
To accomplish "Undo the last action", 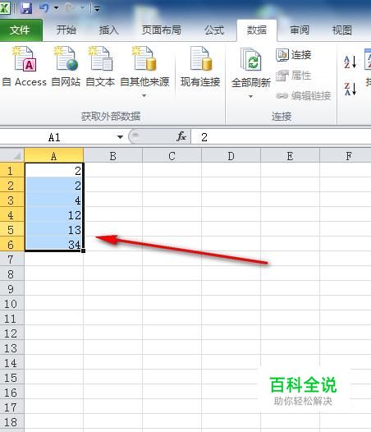I will tap(44, 7).
